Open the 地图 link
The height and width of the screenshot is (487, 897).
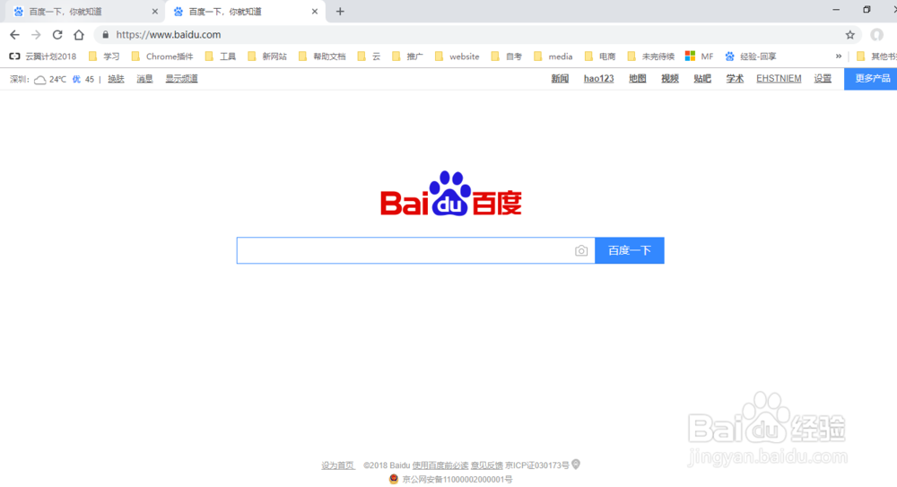pyautogui.click(x=637, y=79)
